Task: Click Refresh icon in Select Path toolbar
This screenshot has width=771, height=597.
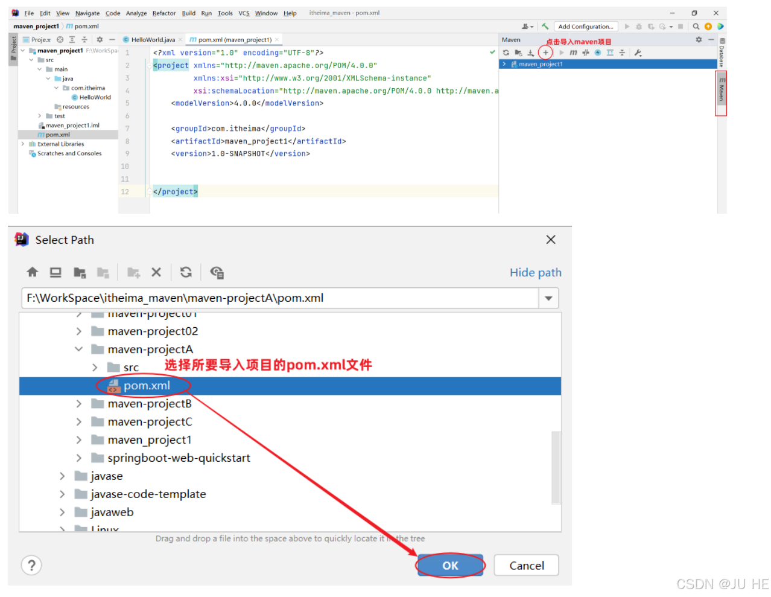Action: pyautogui.click(x=186, y=272)
